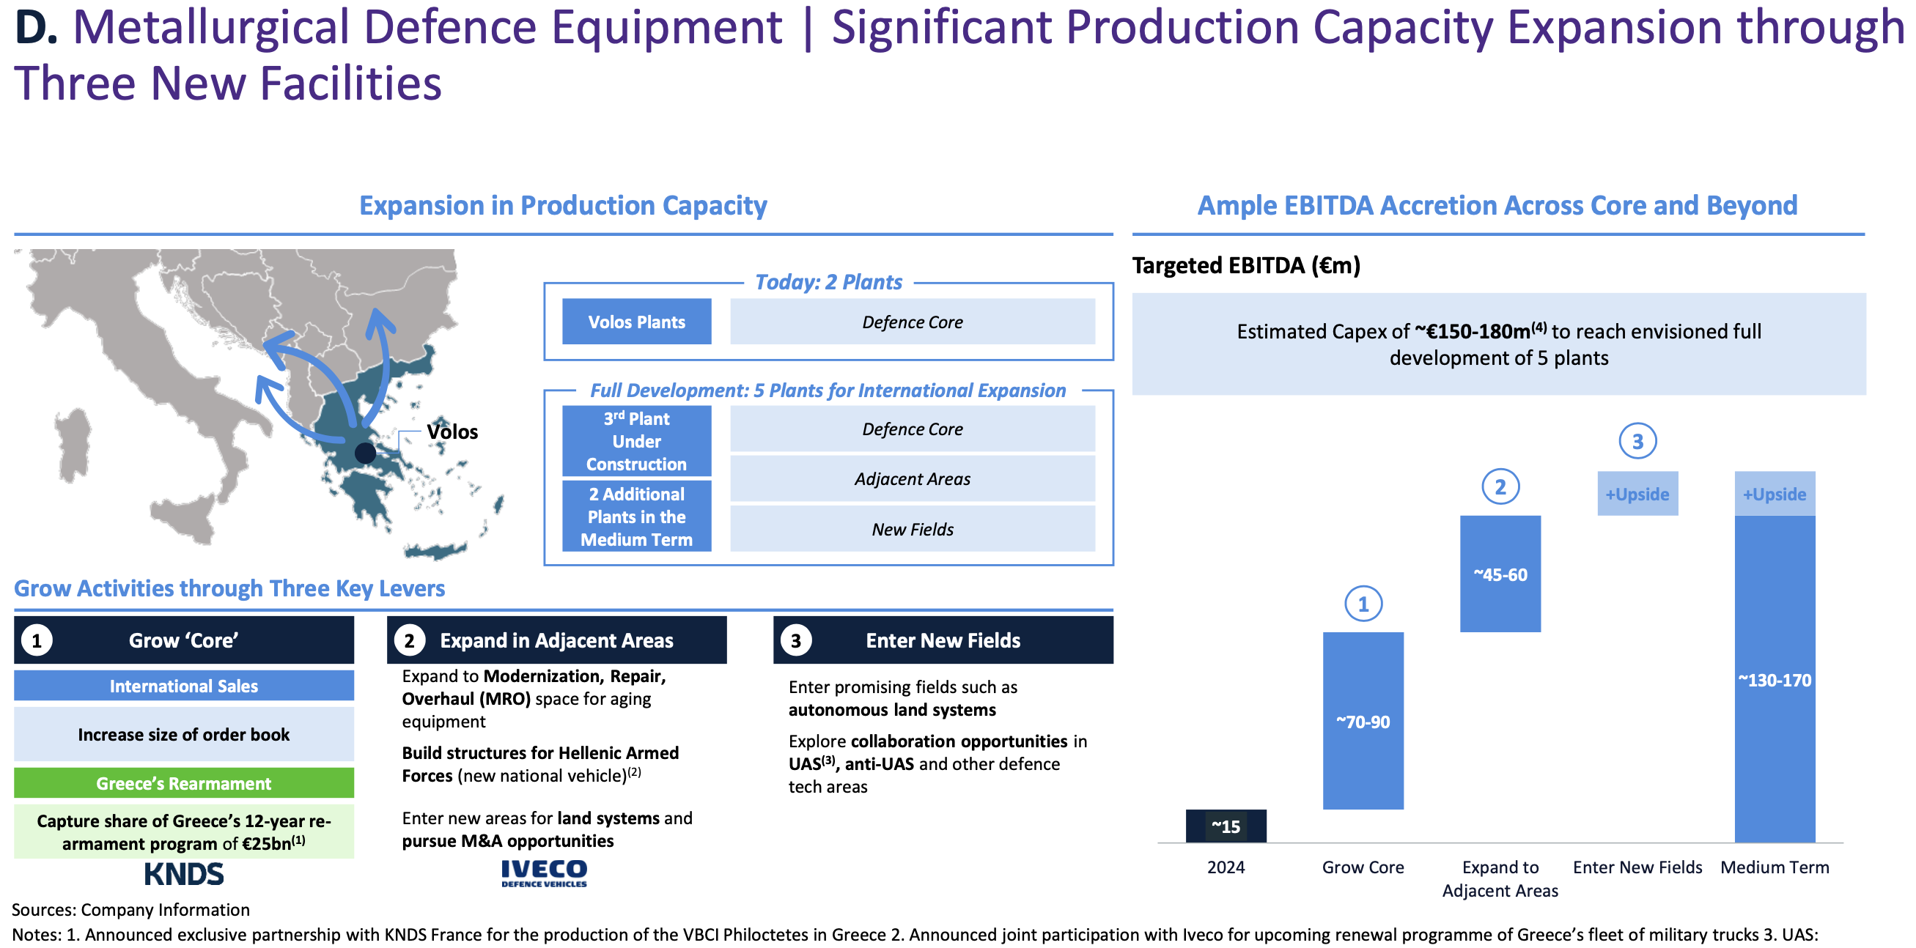1916x948 pixels.
Task: Select the 3rd Plant Under Construction box
Action: pyautogui.click(x=636, y=441)
